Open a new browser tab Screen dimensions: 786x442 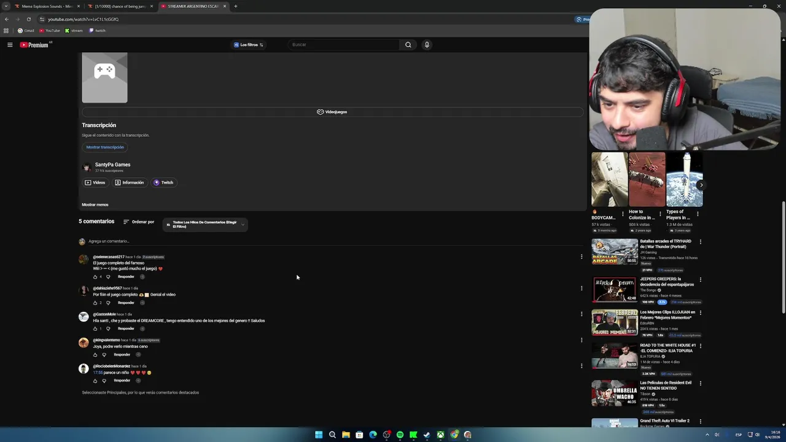click(235, 6)
